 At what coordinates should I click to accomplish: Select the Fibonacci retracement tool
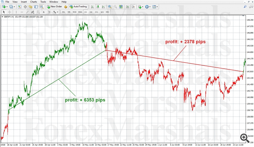(38, 12)
